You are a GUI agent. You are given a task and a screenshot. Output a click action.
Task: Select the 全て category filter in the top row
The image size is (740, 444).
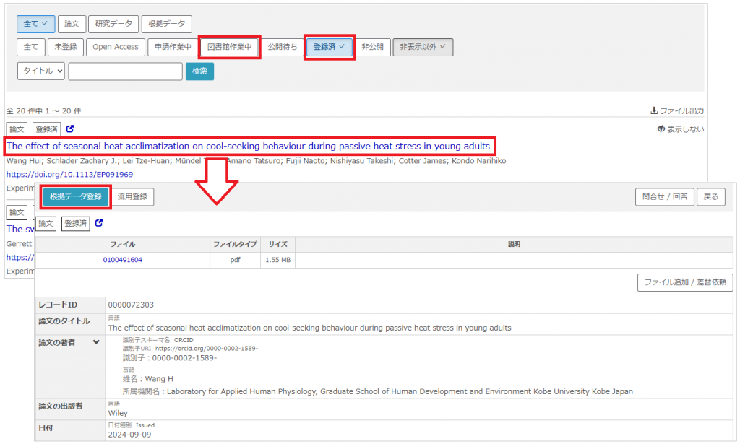pos(36,24)
